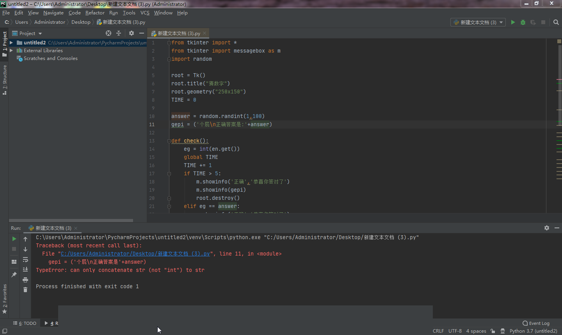Hide the Project tool window
562x335 pixels.
point(142,33)
